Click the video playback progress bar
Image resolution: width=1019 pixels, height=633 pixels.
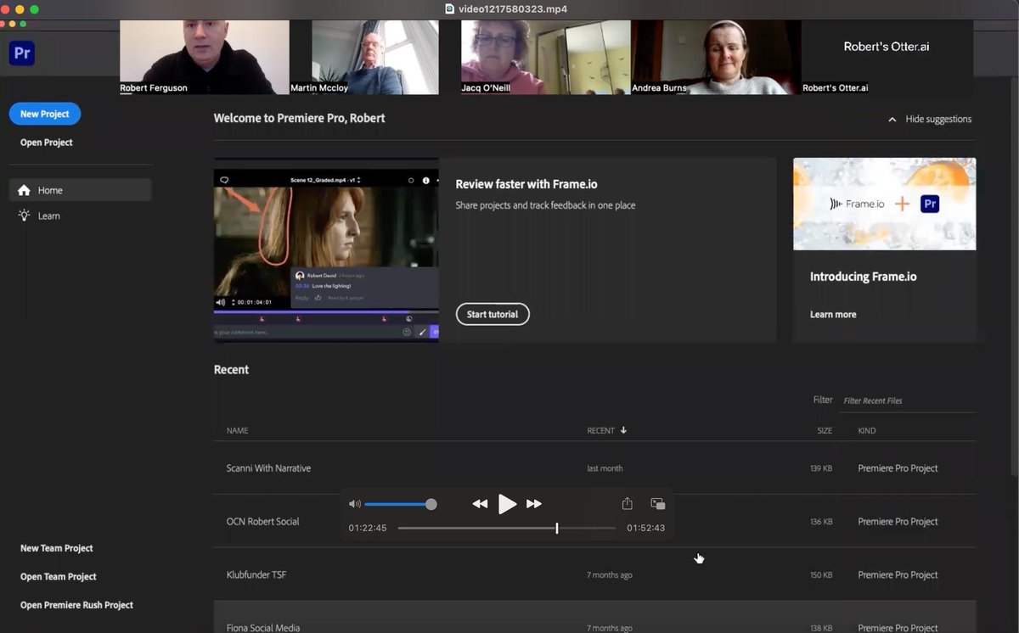pyautogui.click(x=507, y=528)
